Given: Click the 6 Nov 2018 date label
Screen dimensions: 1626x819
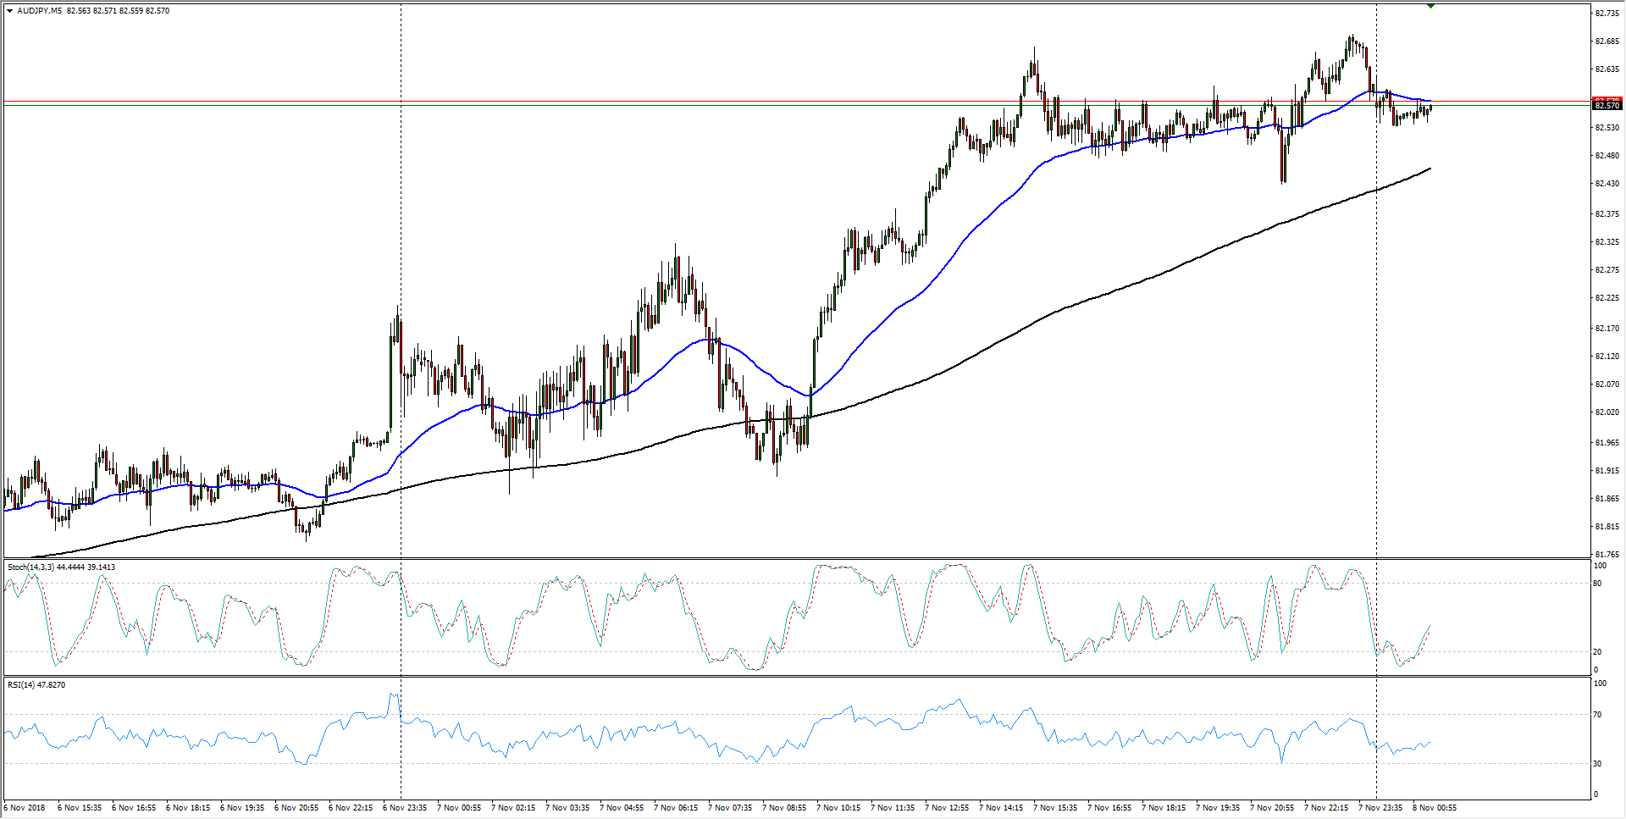Looking at the screenshot, I should click(25, 808).
